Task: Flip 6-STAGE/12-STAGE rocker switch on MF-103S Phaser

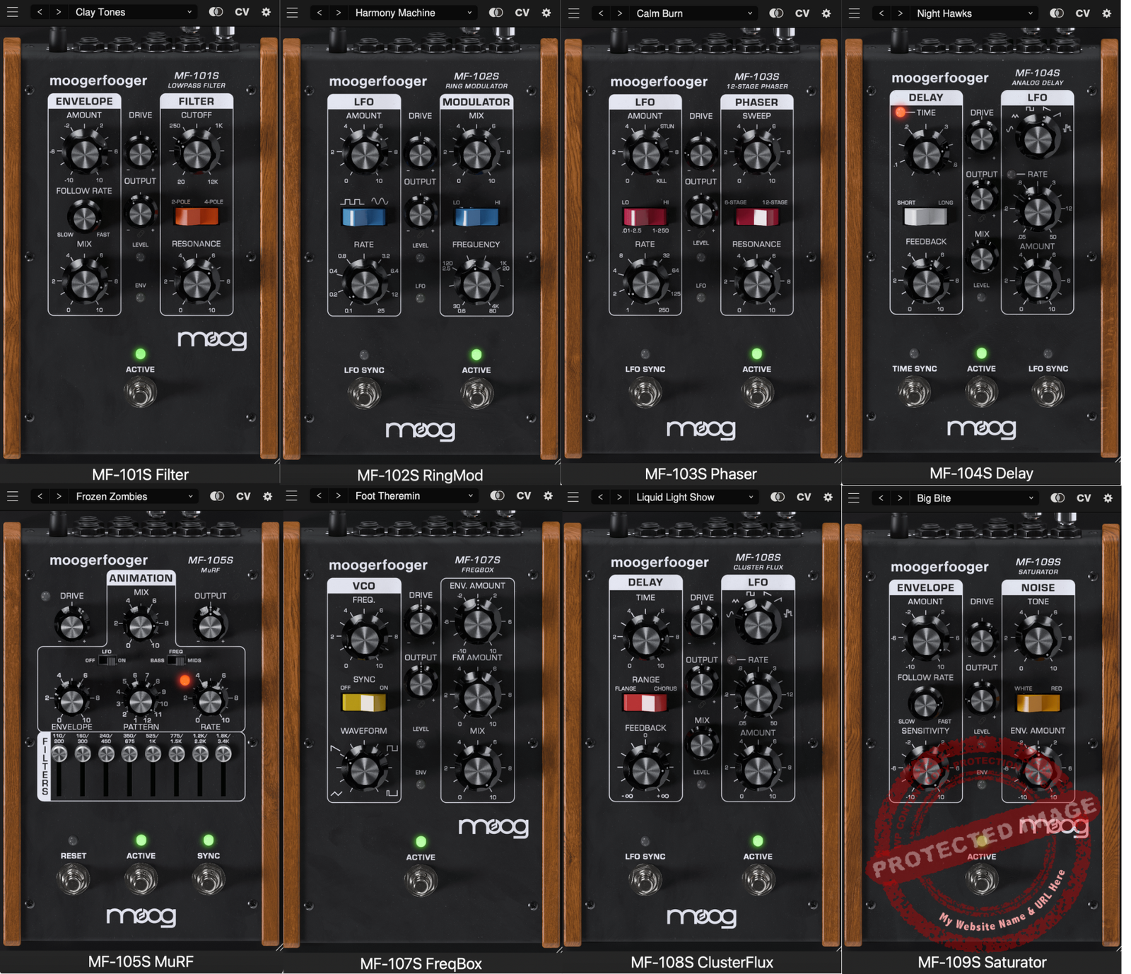Action: (757, 217)
